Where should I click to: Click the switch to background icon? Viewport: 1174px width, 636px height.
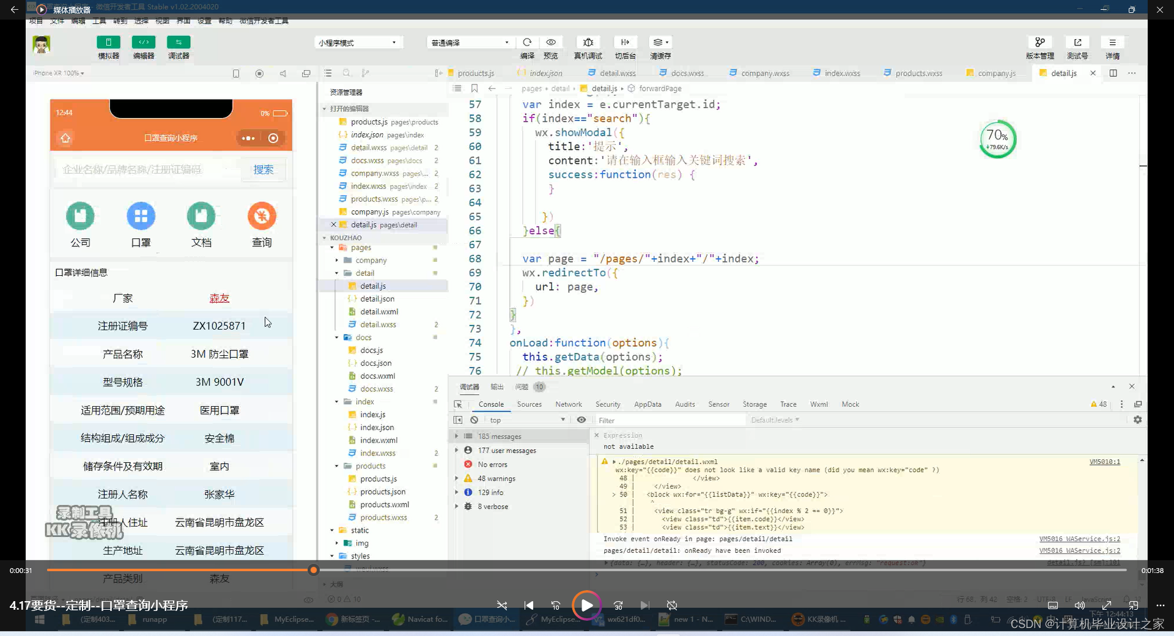point(625,42)
